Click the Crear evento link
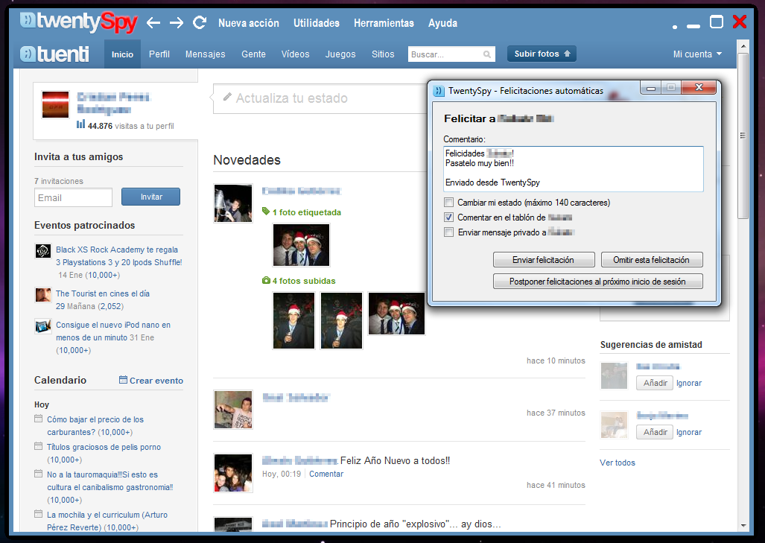This screenshot has height=543, width=765. coord(156,380)
